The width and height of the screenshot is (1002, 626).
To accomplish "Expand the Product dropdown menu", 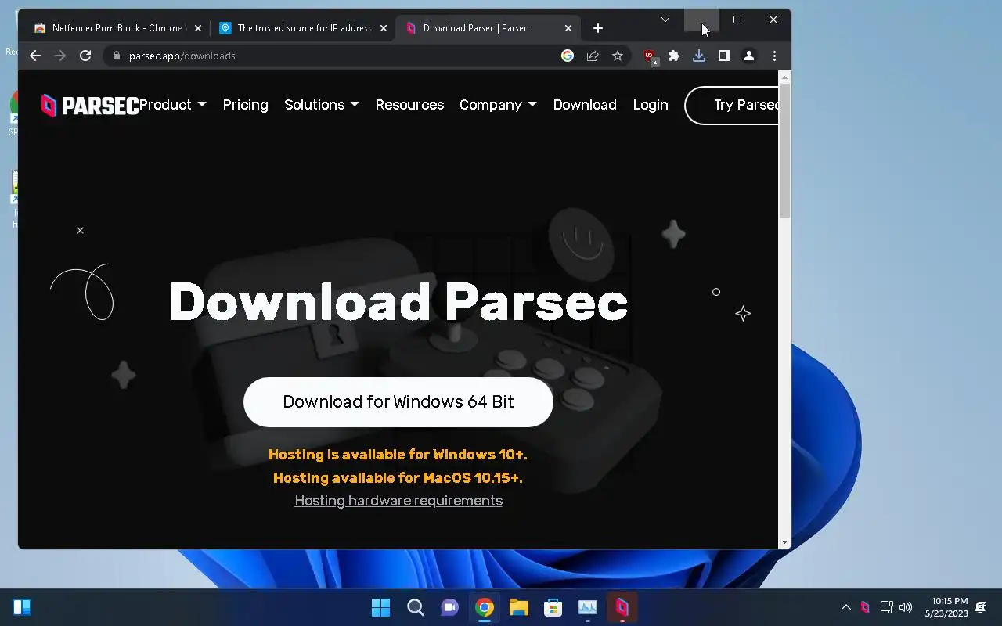I will point(173,105).
